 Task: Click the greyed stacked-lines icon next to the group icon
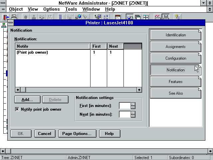tap(50, 17)
